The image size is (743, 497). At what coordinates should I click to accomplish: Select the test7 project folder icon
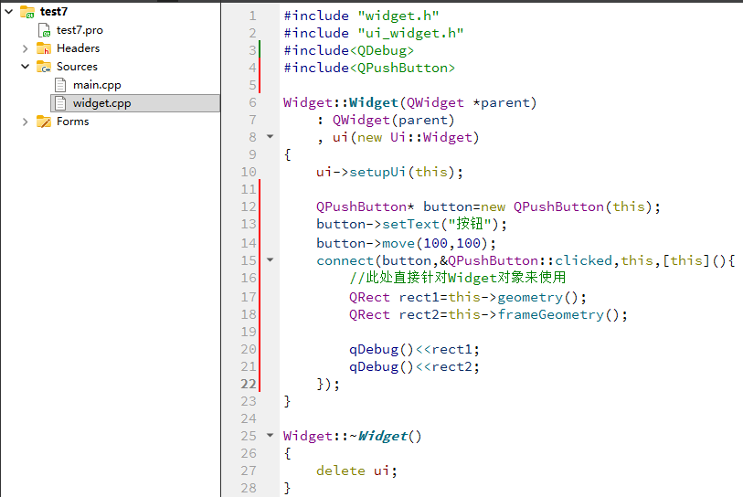tap(27, 11)
